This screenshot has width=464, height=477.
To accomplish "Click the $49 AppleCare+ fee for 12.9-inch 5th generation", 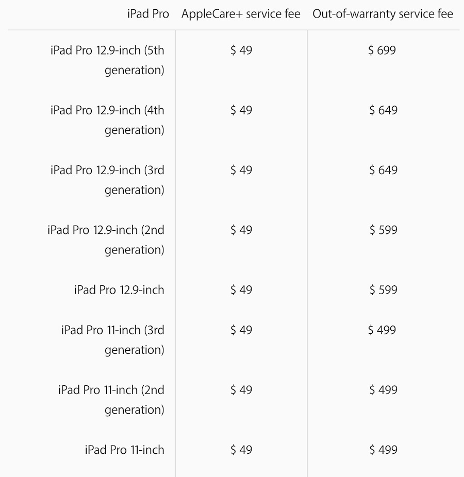I will point(241,50).
